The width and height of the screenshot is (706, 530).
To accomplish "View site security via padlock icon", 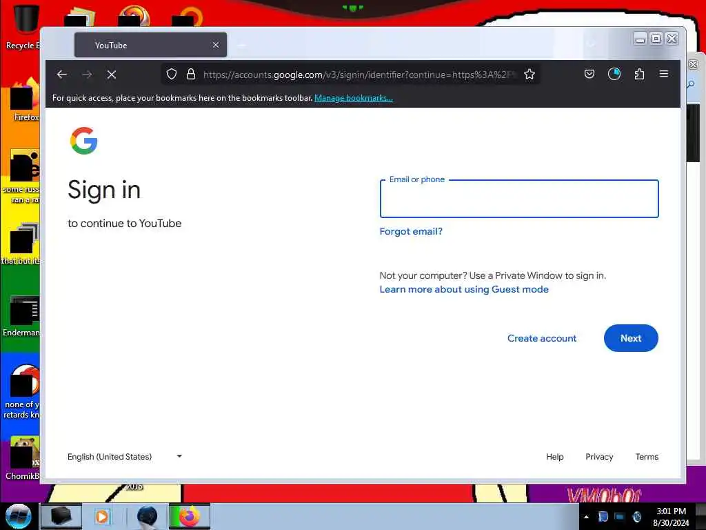I will tap(191, 75).
